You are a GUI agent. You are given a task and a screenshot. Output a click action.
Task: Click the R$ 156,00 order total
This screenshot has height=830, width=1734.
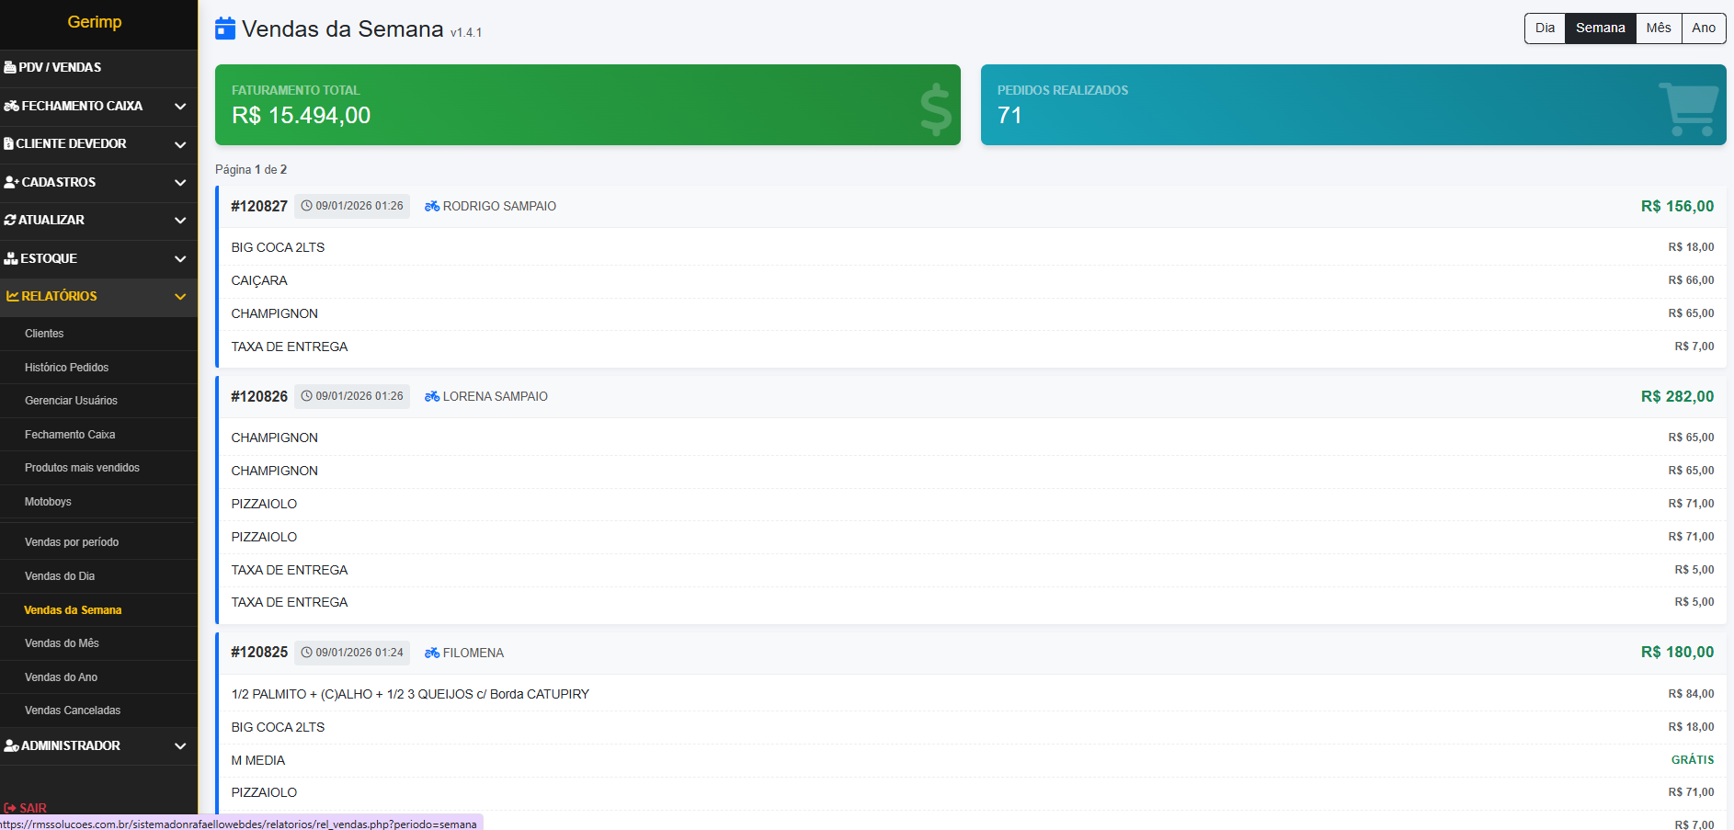1677,207
